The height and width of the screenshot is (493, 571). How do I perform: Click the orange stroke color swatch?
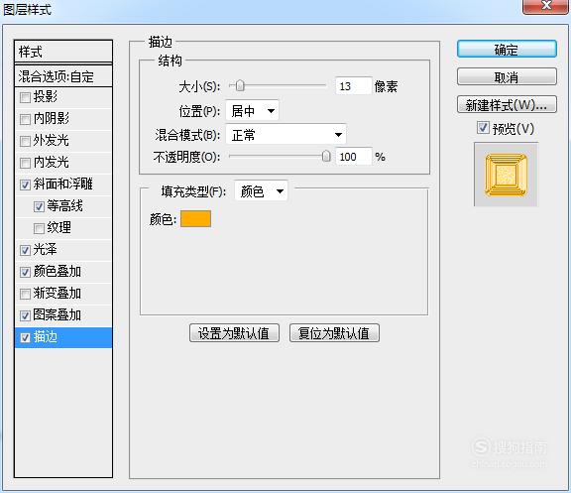coord(196,218)
